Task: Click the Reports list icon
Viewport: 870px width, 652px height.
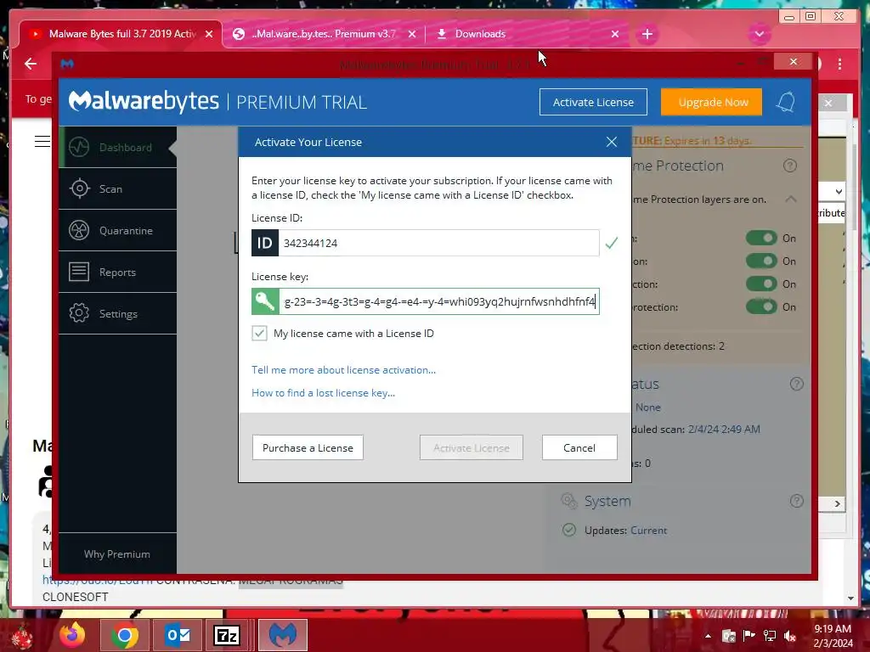Action: point(79,272)
